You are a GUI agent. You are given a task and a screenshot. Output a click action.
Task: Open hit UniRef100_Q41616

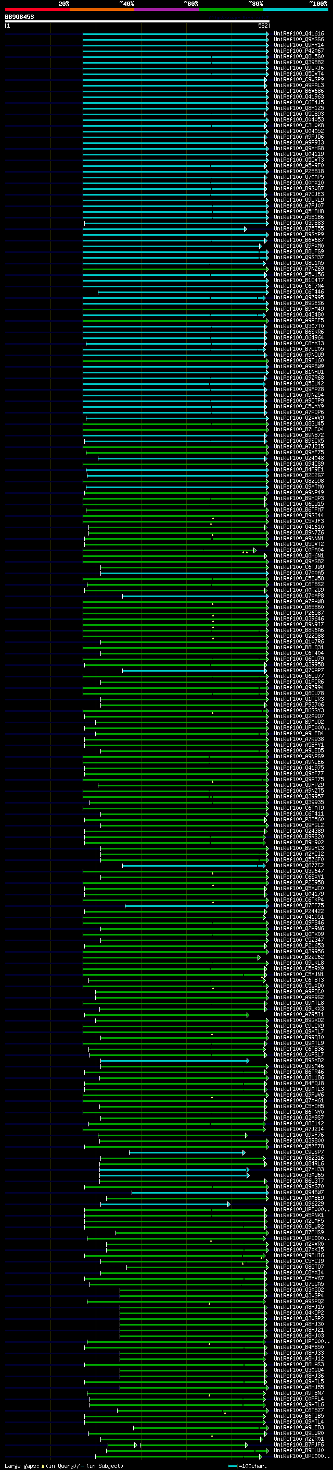[x=299, y=34]
